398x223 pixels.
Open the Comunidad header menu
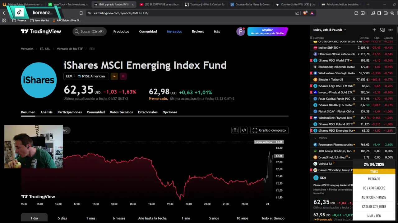tap(148, 31)
